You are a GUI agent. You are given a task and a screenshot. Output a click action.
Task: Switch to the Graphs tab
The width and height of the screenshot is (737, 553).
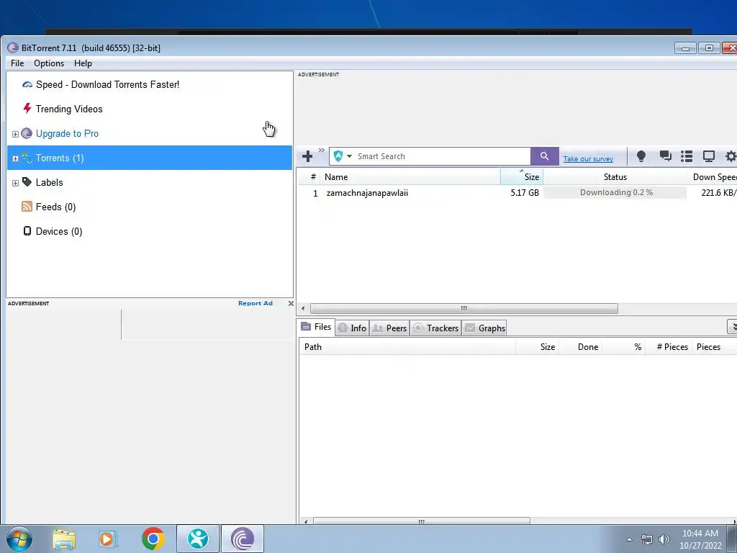[484, 328]
